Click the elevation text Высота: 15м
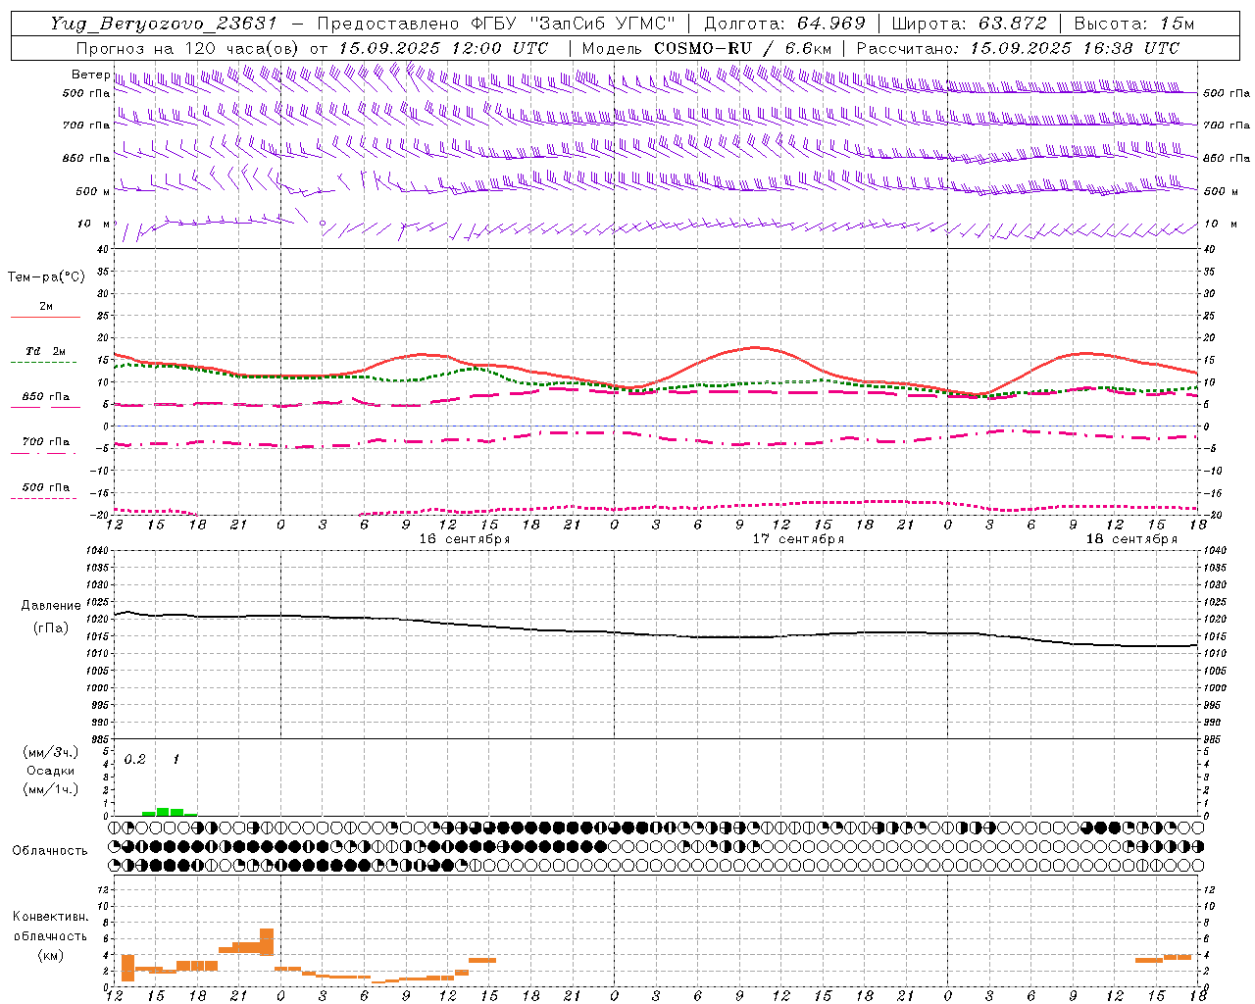Screen dimensions: 1255x1004 (x=1134, y=24)
